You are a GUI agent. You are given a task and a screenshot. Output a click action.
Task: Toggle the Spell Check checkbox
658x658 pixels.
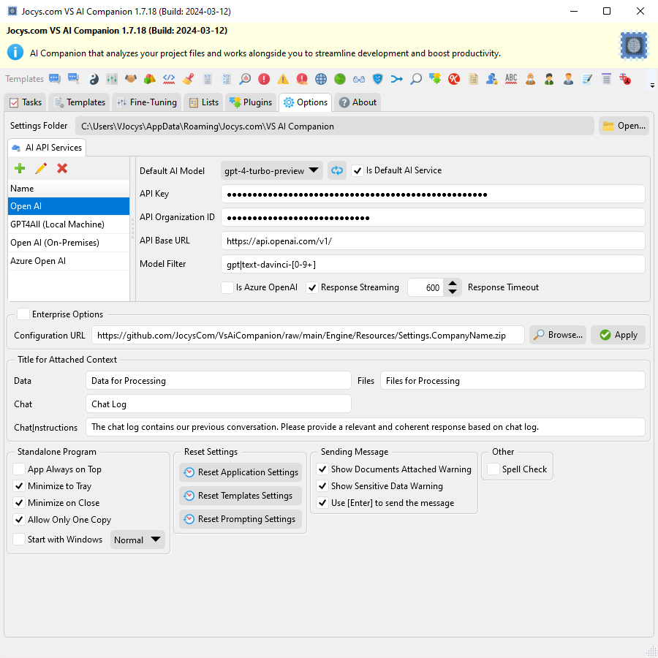[494, 469]
